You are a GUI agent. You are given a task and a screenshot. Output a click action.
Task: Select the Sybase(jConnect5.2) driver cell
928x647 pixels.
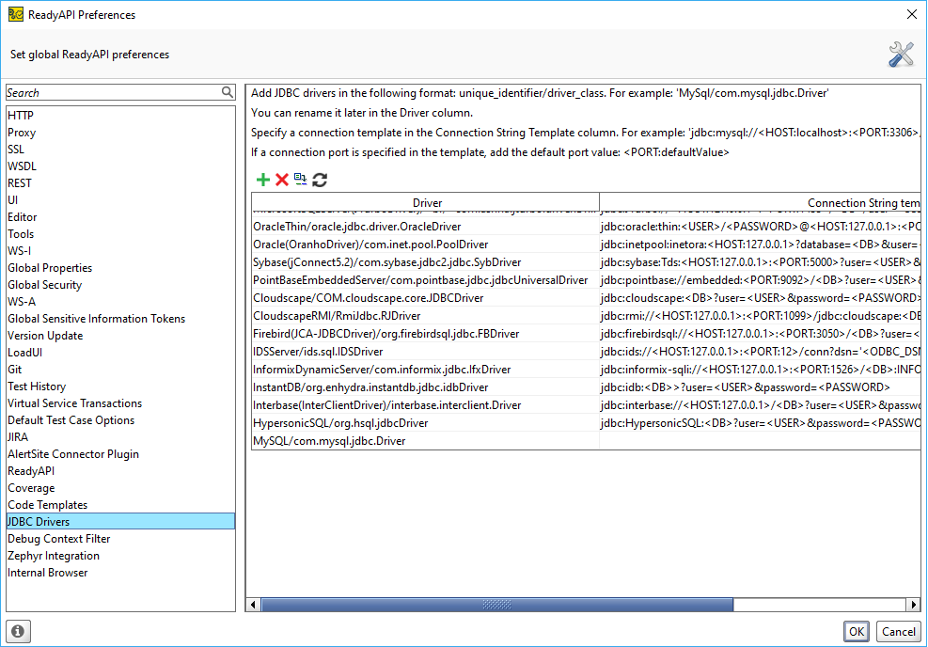(426, 262)
